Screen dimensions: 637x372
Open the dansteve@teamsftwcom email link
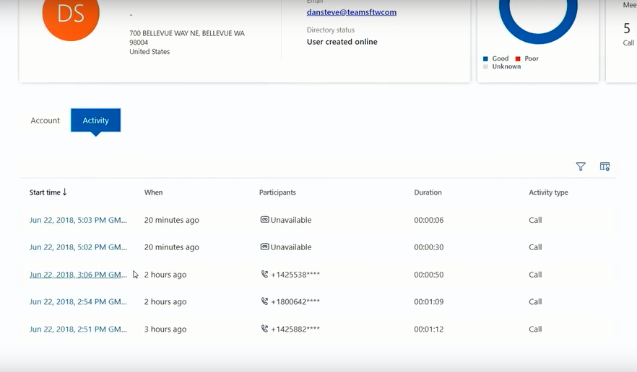click(x=351, y=12)
